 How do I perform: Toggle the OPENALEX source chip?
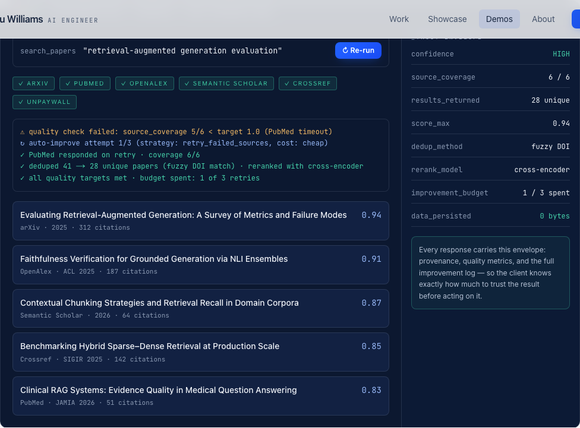[144, 84]
